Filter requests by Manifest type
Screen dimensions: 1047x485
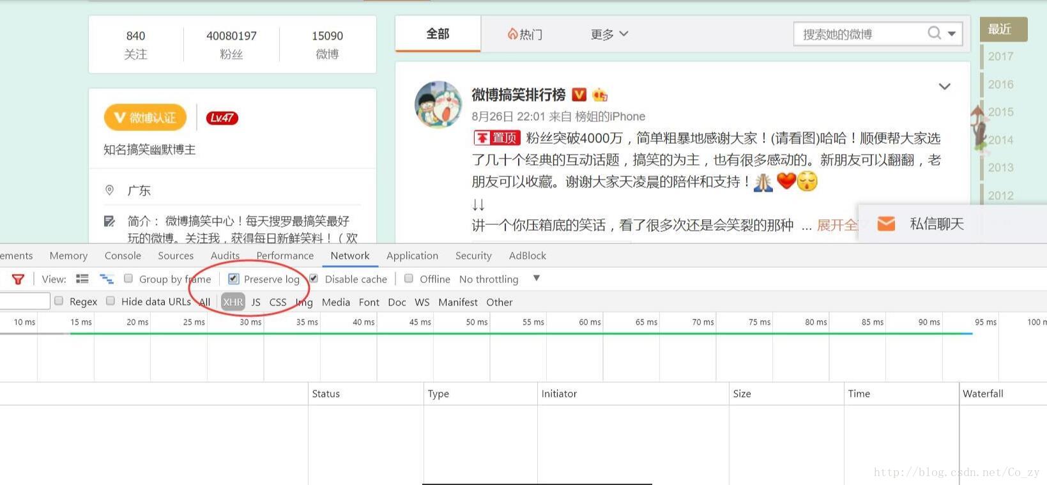(458, 302)
